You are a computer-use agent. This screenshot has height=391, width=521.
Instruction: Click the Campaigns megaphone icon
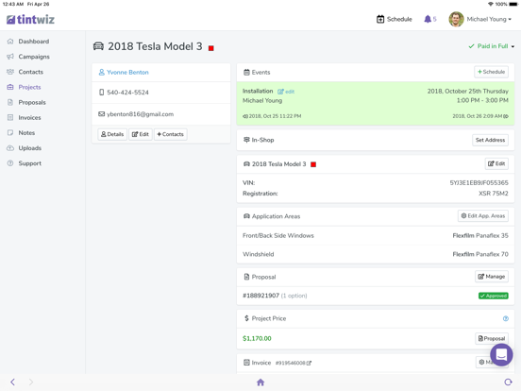point(10,57)
